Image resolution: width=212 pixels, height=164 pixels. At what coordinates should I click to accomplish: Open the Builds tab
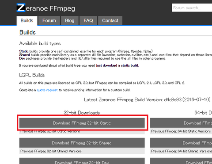click(27, 21)
